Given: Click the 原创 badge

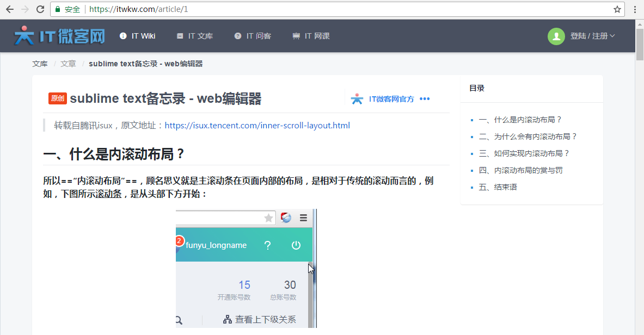Looking at the screenshot, I should [x=58, y=98].
